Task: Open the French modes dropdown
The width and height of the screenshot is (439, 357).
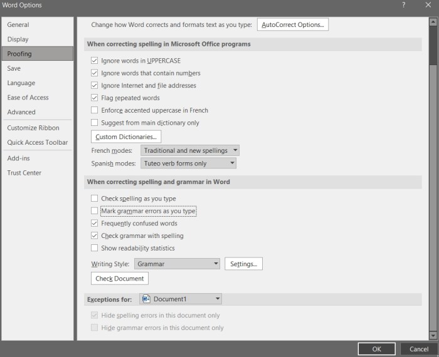Action: (190, 150)
